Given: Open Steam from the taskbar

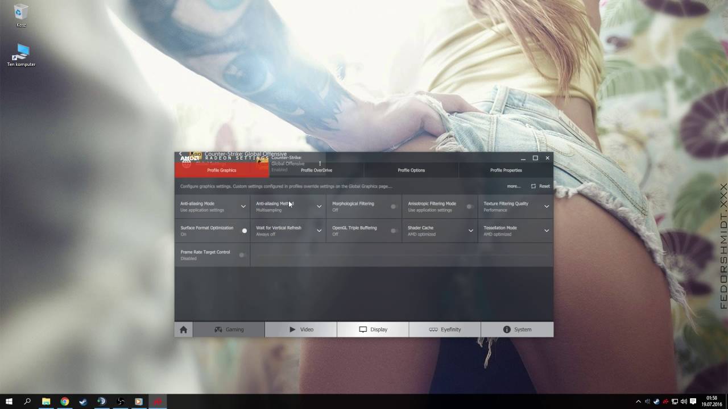Looking at the screenshot, I should coord(83,402).
